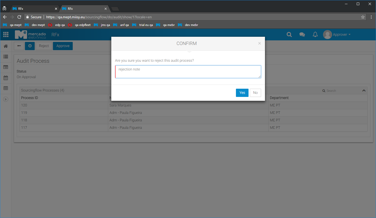Expand the sidebar with double-chevron

click(6, 99)
